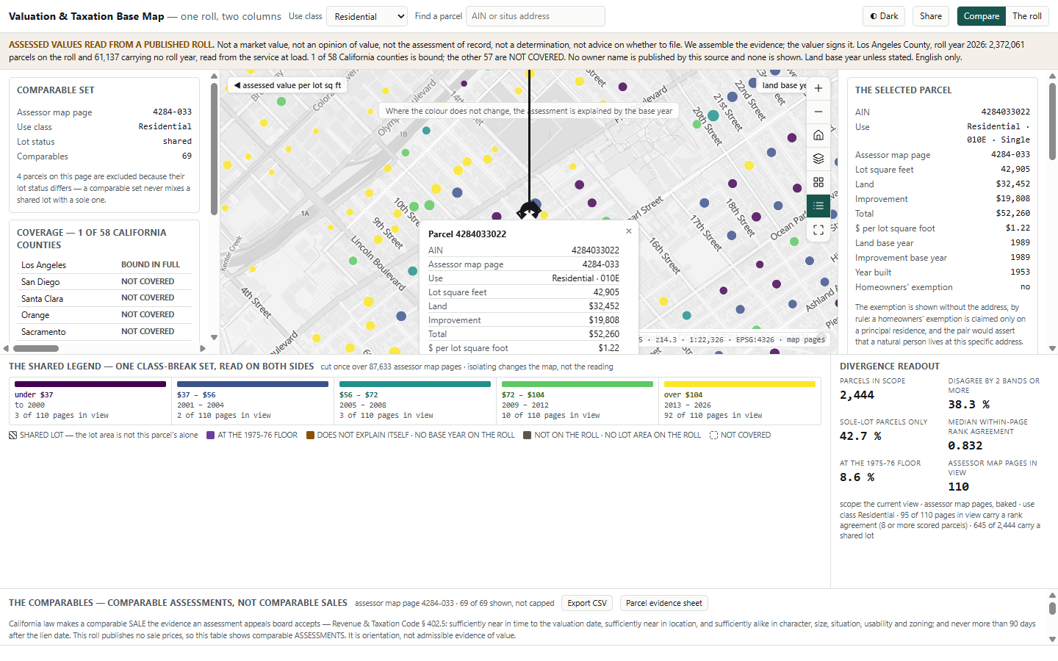Viewport: 1058px width, 661px height.
Task: Toggle the highlighted list icon on map toolbar
Action: click(818, 206)
